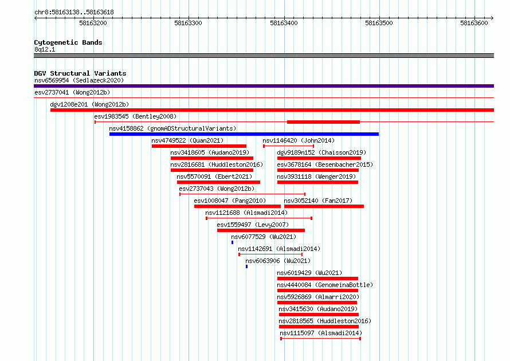Image resolution: width=510 pixels, height=361 pixels.
Task: Open nsv1146420 (John2014) variant label
Action: tap(299, 140)
